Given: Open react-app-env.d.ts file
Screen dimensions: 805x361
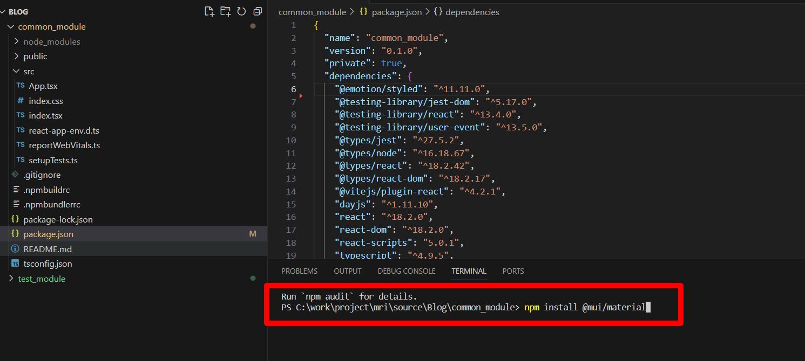Looking at the screenshot, I should click(64, 130).
